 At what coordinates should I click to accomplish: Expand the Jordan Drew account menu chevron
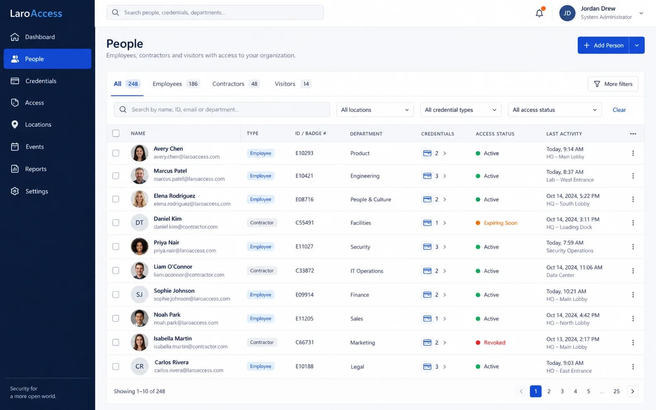pyautogui.click(x=641, y=13)
